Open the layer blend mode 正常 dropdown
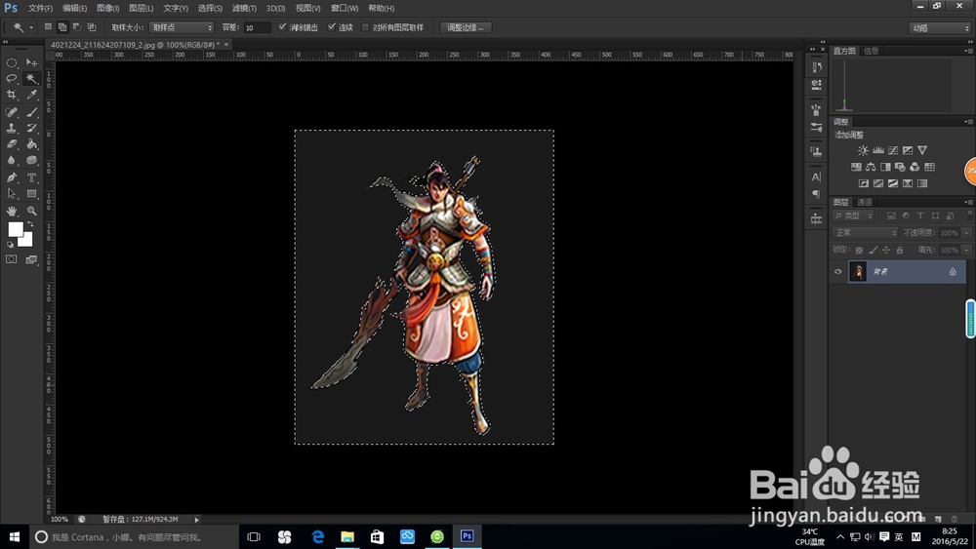Screen dimensions: 976x549 point(865,233)
